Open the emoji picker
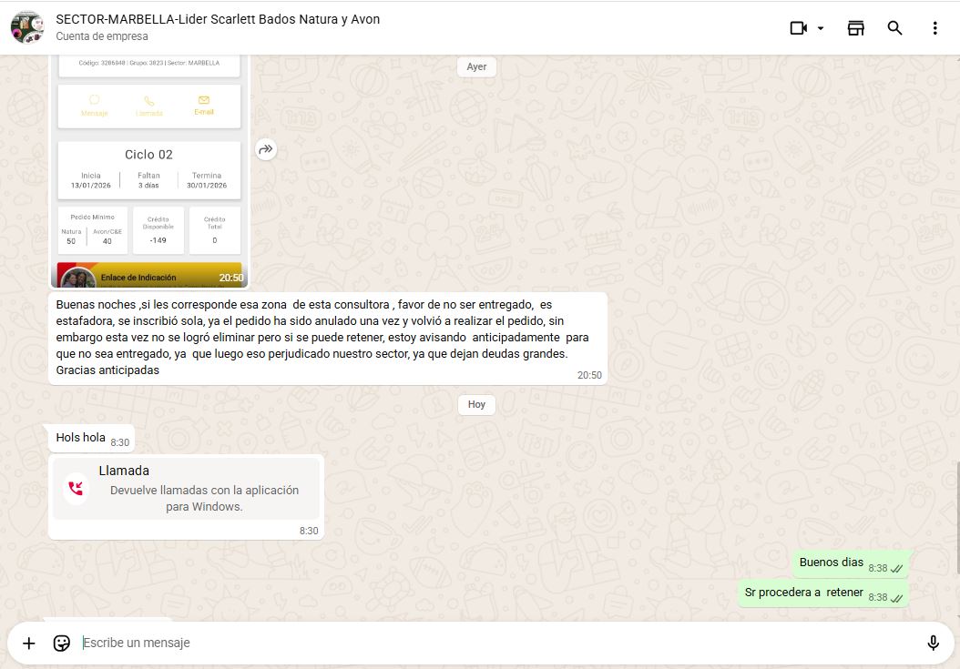Image resolution: width=960 pixels, height=669 pixels. pyautogui.click(x=62, y=643)
